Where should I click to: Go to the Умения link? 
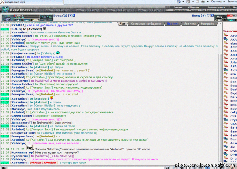click(x=194, y=10)
